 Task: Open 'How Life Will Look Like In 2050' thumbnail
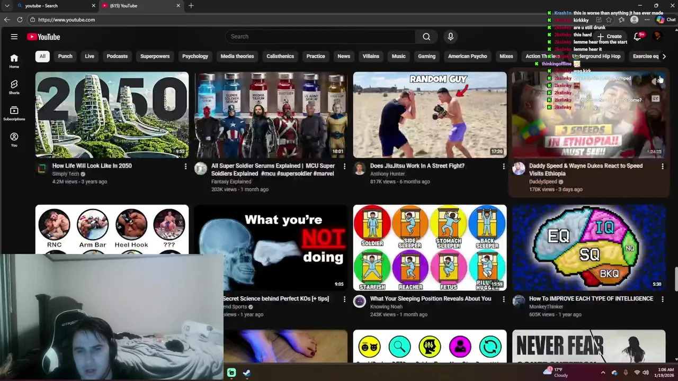point(112,115)
